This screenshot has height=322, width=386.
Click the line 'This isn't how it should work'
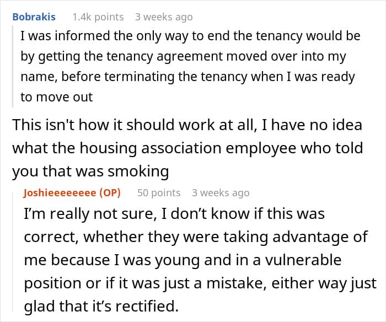pyautogui.click(x=187, y=125)
